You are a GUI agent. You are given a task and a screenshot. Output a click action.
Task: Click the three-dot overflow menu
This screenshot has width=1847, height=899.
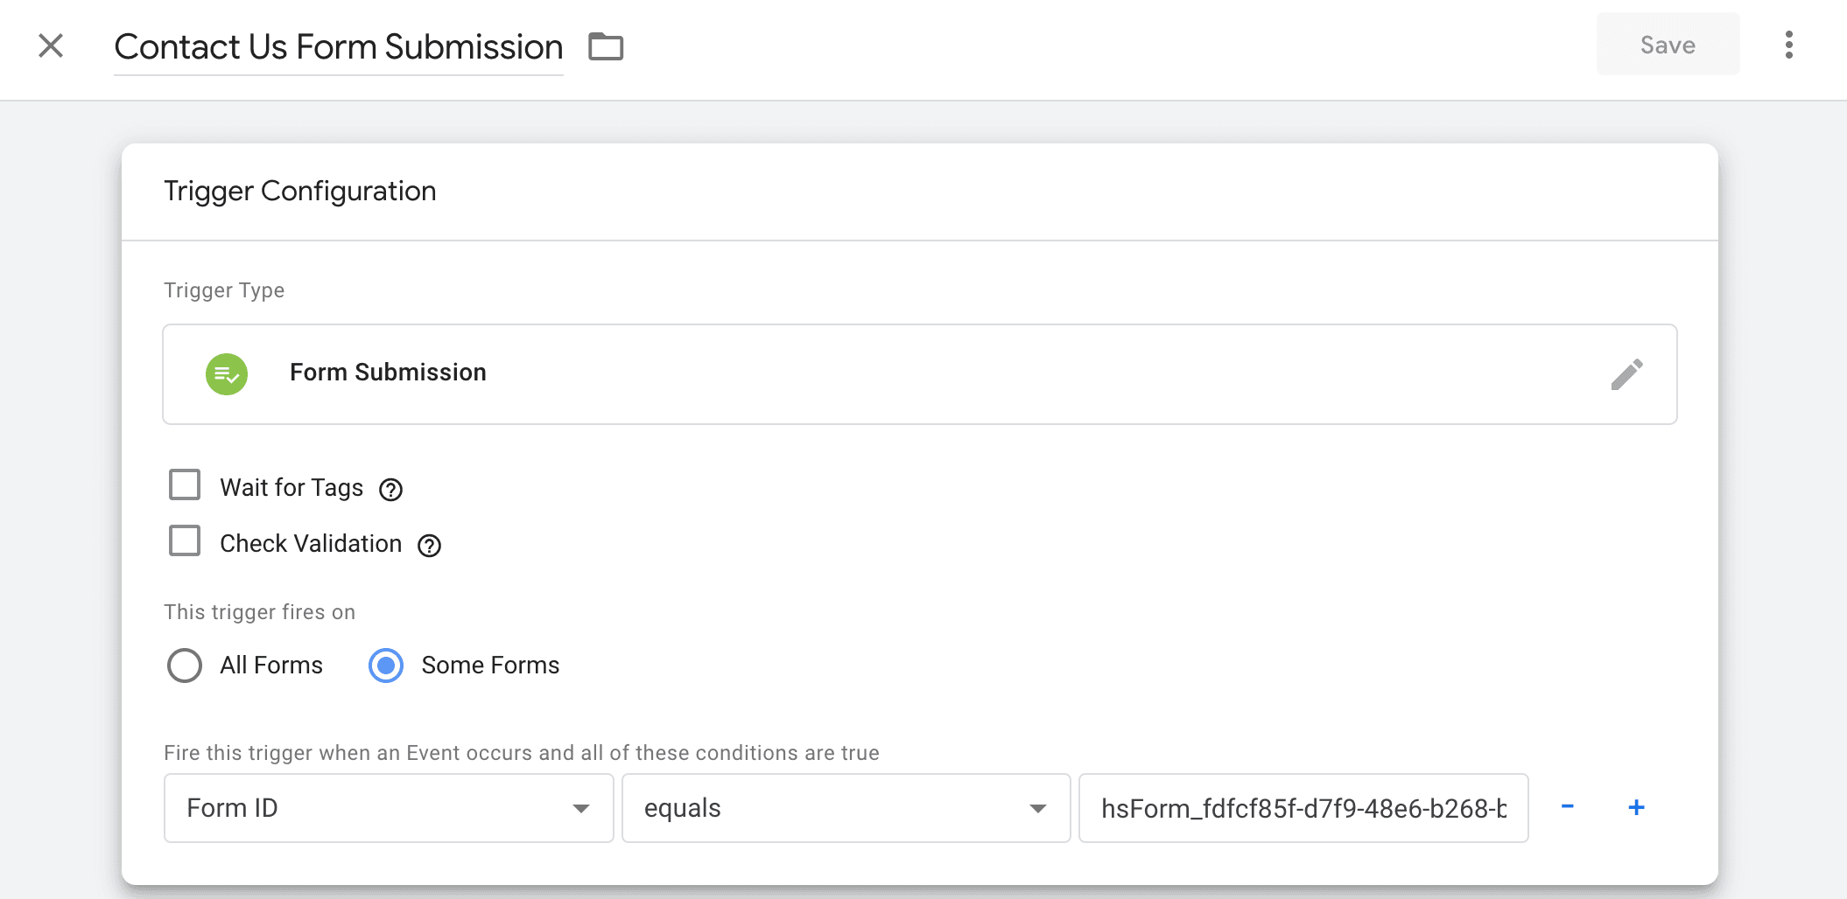pos(1788,45)
